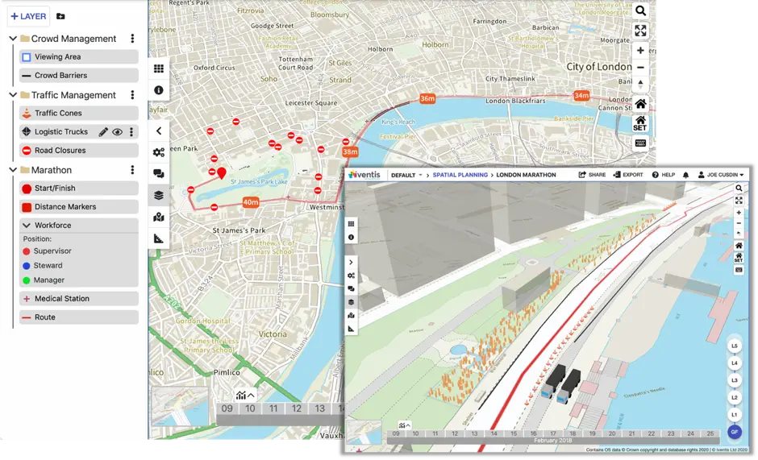Click the 40m distance marker on map
The width and height of the screenshot is (758, 460).
(251, 202)
